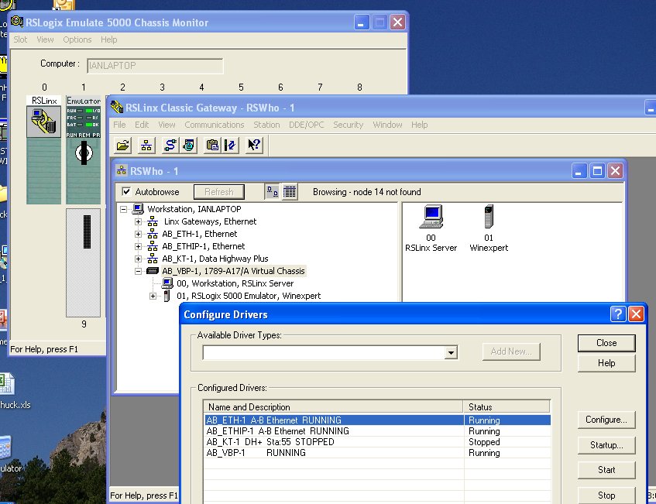This screenshot has width=656, height=504.
Task: Open the File menu in RSLinx
Action: pos(119,125)
